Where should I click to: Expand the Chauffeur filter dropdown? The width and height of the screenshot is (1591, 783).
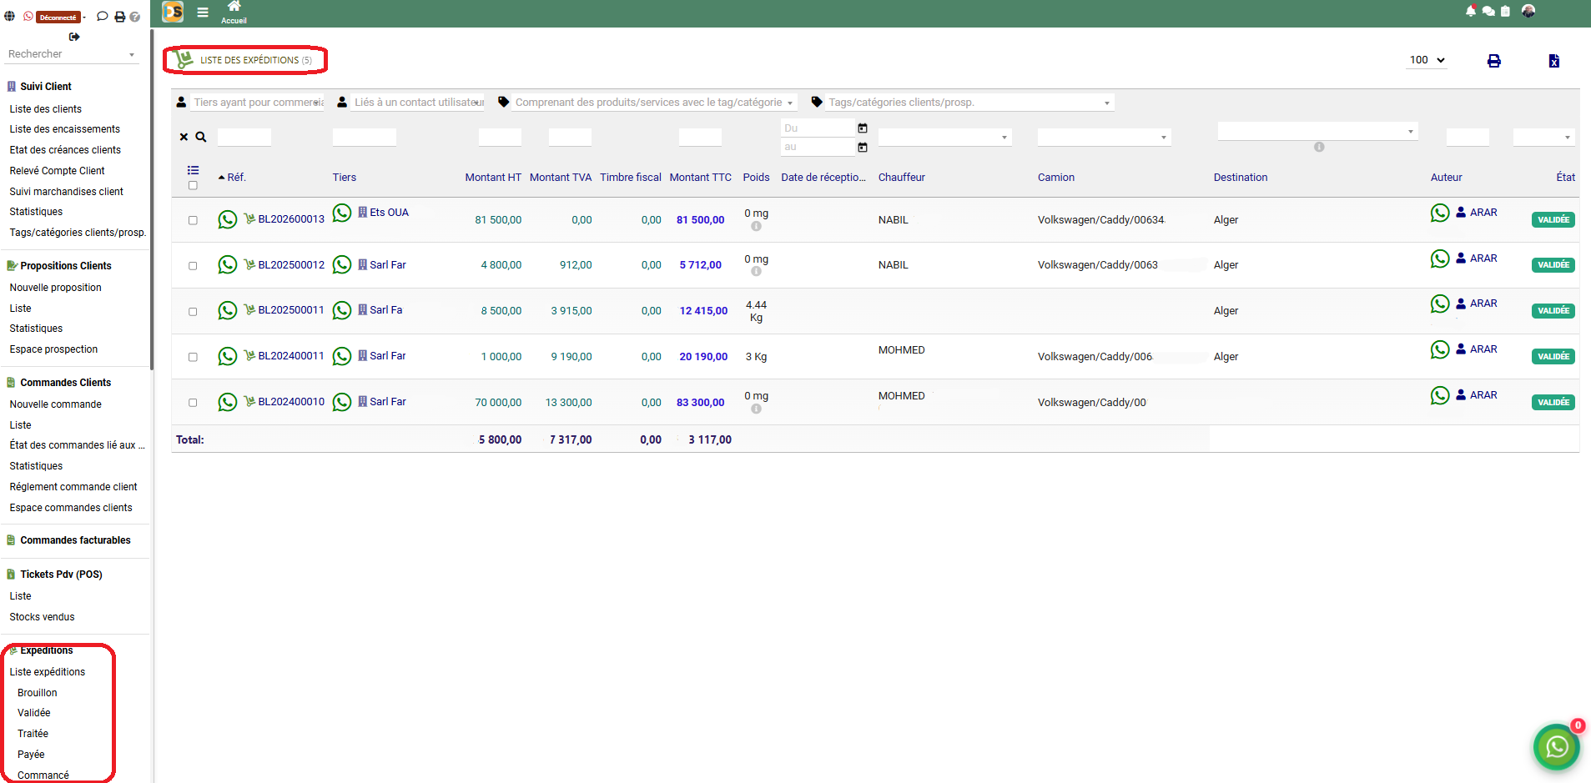[x=944, y=137]
